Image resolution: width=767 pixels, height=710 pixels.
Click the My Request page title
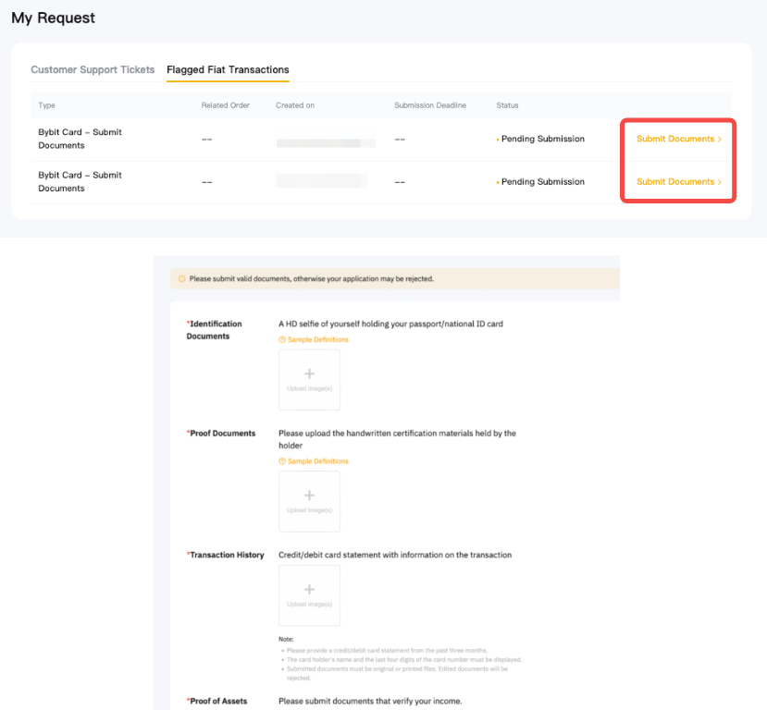point(53,18)
